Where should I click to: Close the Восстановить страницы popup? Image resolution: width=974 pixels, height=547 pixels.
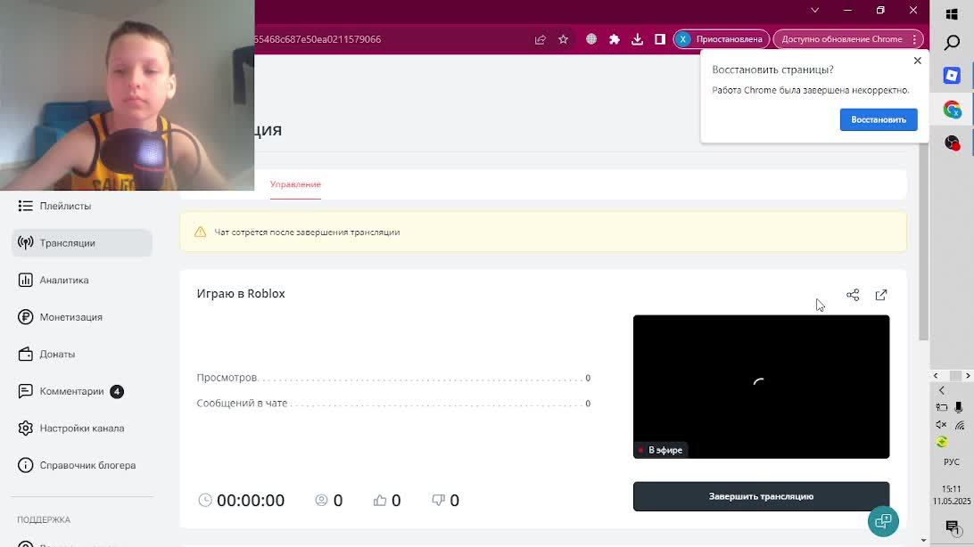pyautogui.click(x=918, y=61)
